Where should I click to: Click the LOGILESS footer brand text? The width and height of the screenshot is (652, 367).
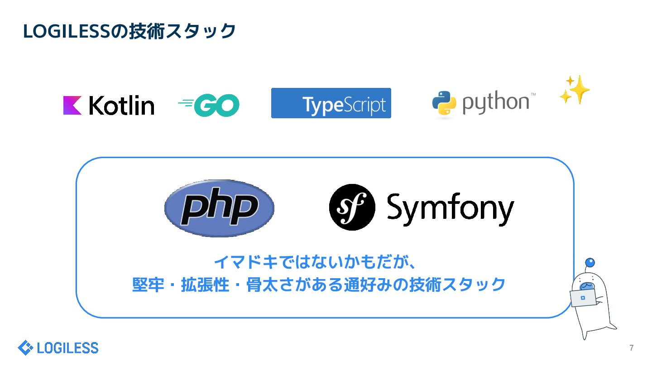(x=68, y=348)
